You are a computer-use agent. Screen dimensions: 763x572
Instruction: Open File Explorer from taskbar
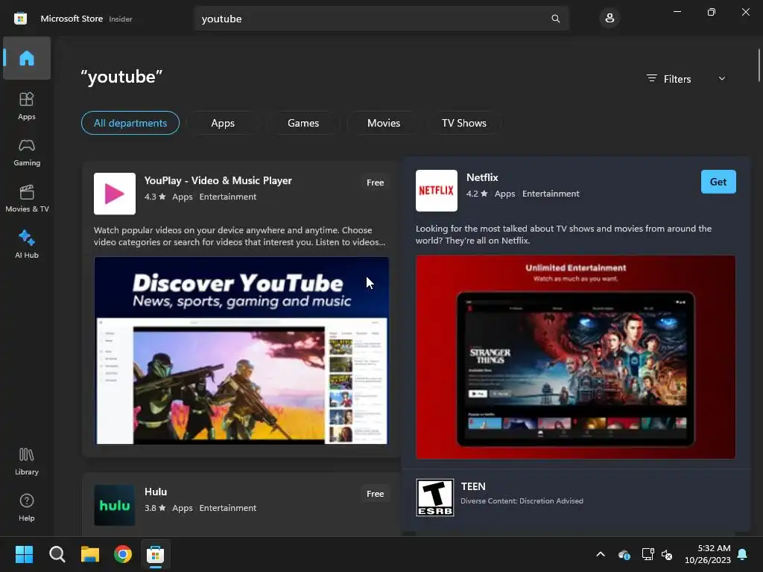[x=90, y=554]
